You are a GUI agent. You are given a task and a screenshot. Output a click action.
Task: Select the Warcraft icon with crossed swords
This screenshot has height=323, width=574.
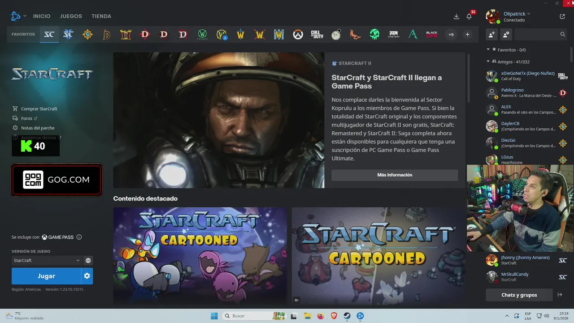[x=260, y=35]
